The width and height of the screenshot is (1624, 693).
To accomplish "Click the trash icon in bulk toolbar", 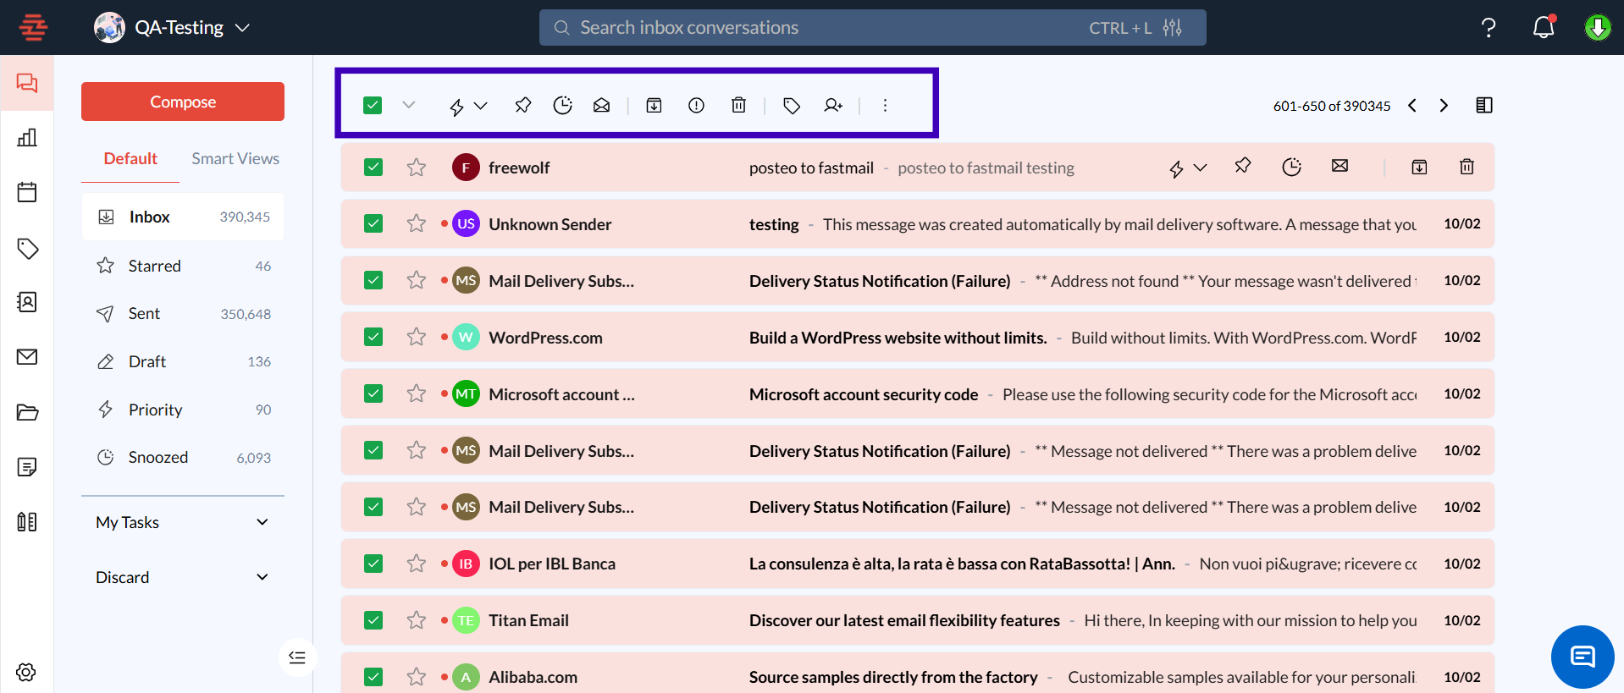I will [x=738, y=105].
